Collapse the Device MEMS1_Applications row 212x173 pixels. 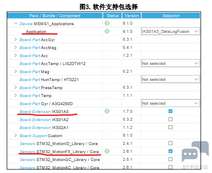coord(16,23)
